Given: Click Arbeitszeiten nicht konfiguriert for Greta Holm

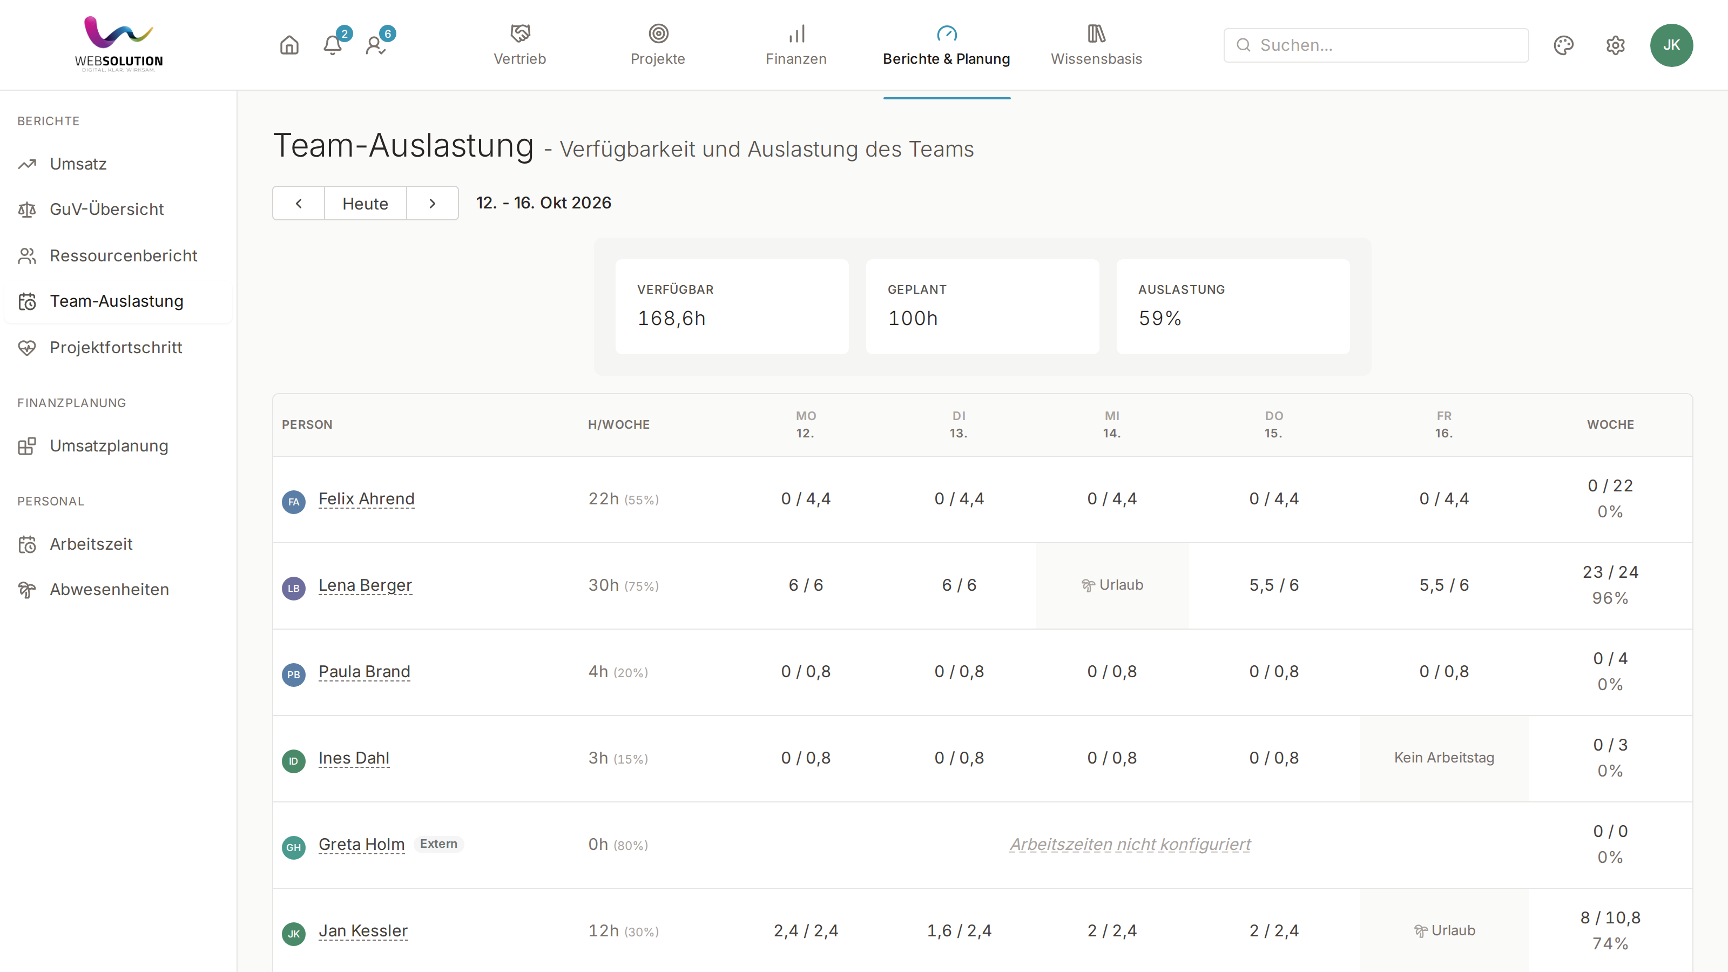Looking at the screenshot, I should tap(1130, 845).
